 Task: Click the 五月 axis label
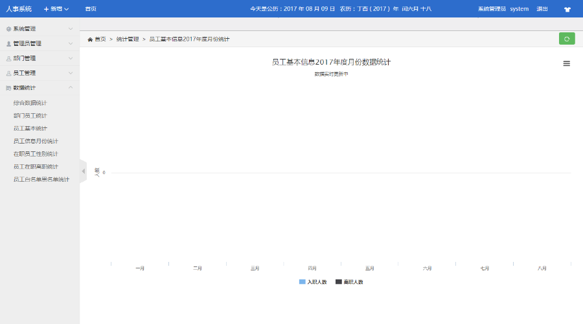point(370,268)
